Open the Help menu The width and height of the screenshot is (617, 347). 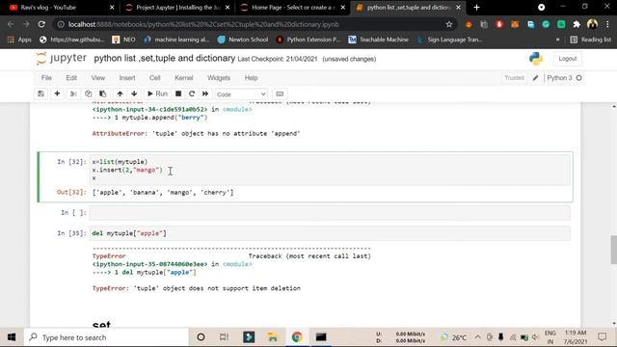(x=251, y=78)
